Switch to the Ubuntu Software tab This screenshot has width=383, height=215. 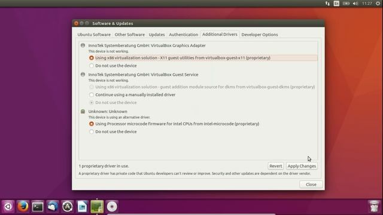pyautogui.click(x=94, y=35)
